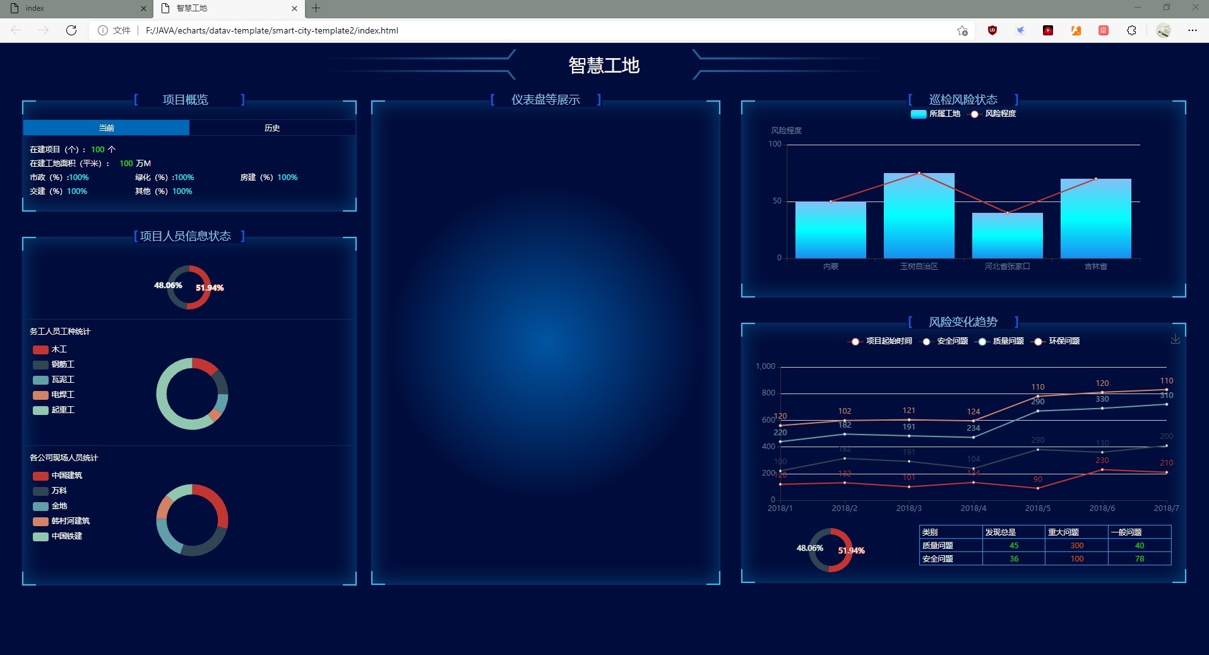The height and width of the screenshot is (655, 1209).
Task: Click the 中国建筑 legend color swatch
Action: 40,476
